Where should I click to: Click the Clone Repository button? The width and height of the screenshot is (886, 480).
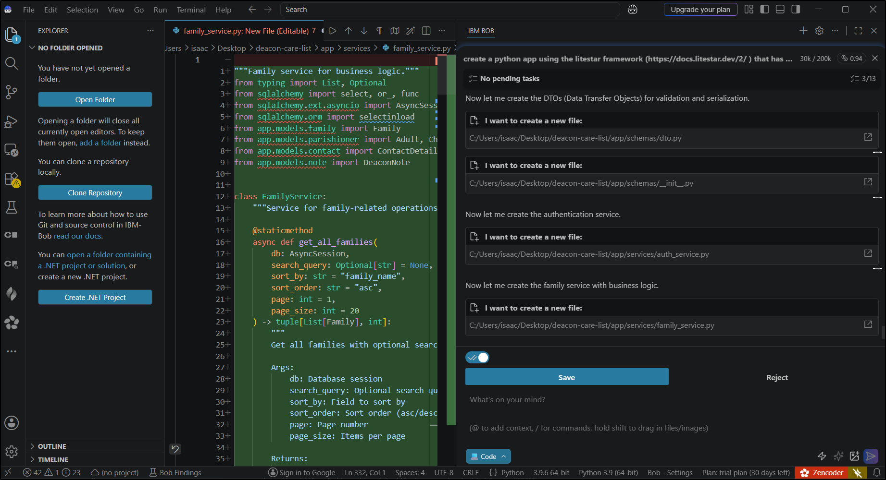(95, 193)
